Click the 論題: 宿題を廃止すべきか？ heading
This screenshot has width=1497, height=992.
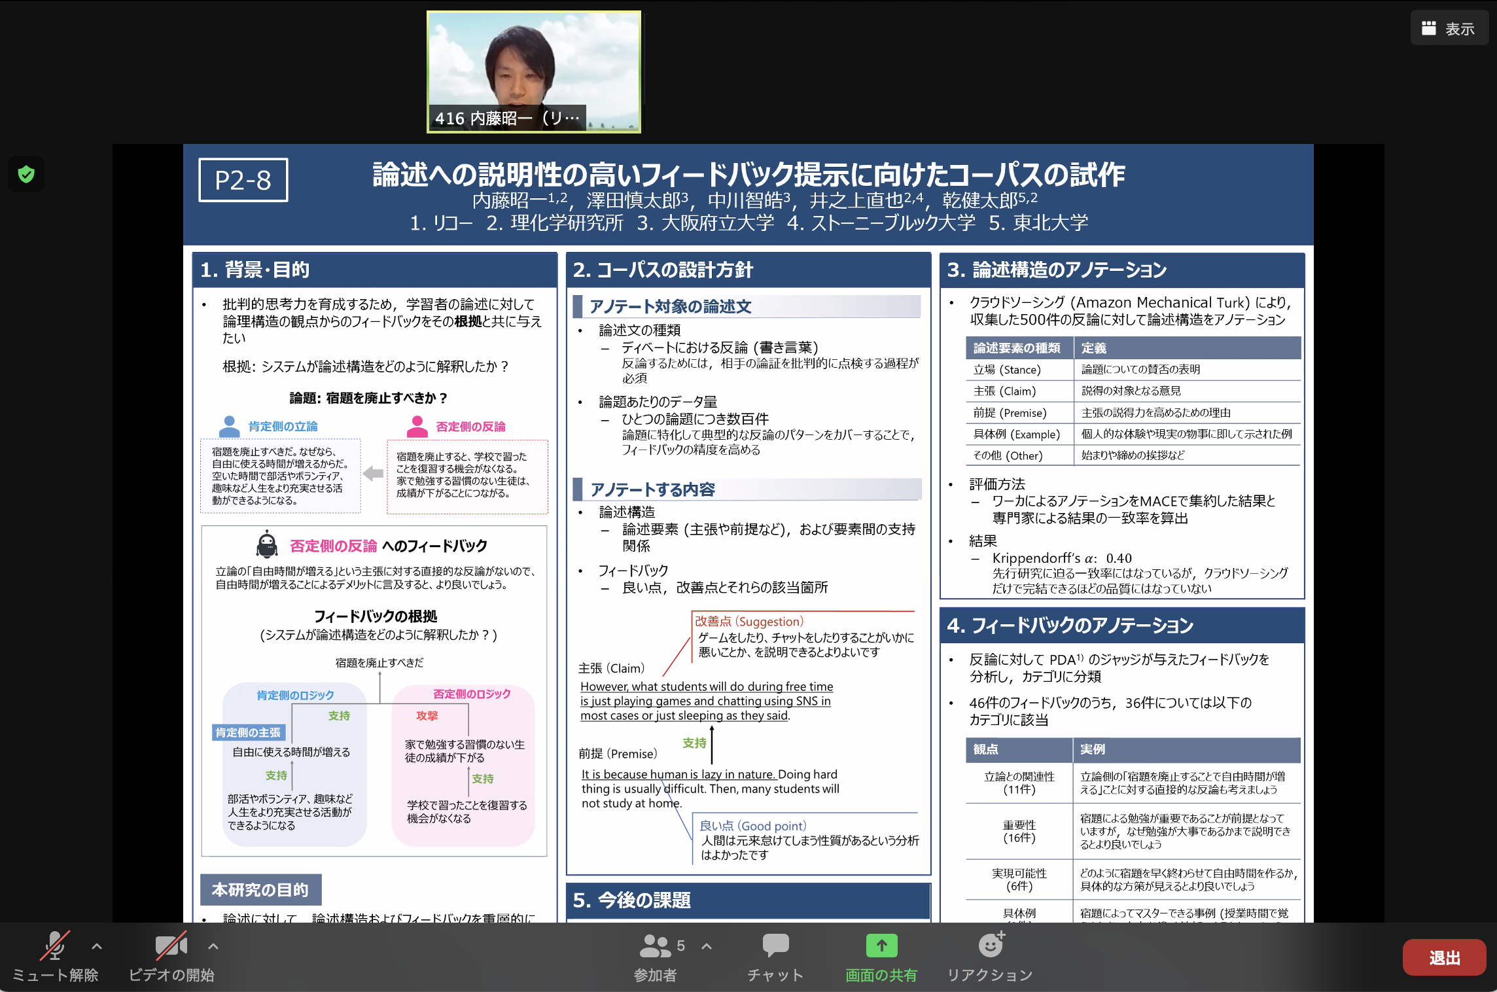click(x=369, y=398)
